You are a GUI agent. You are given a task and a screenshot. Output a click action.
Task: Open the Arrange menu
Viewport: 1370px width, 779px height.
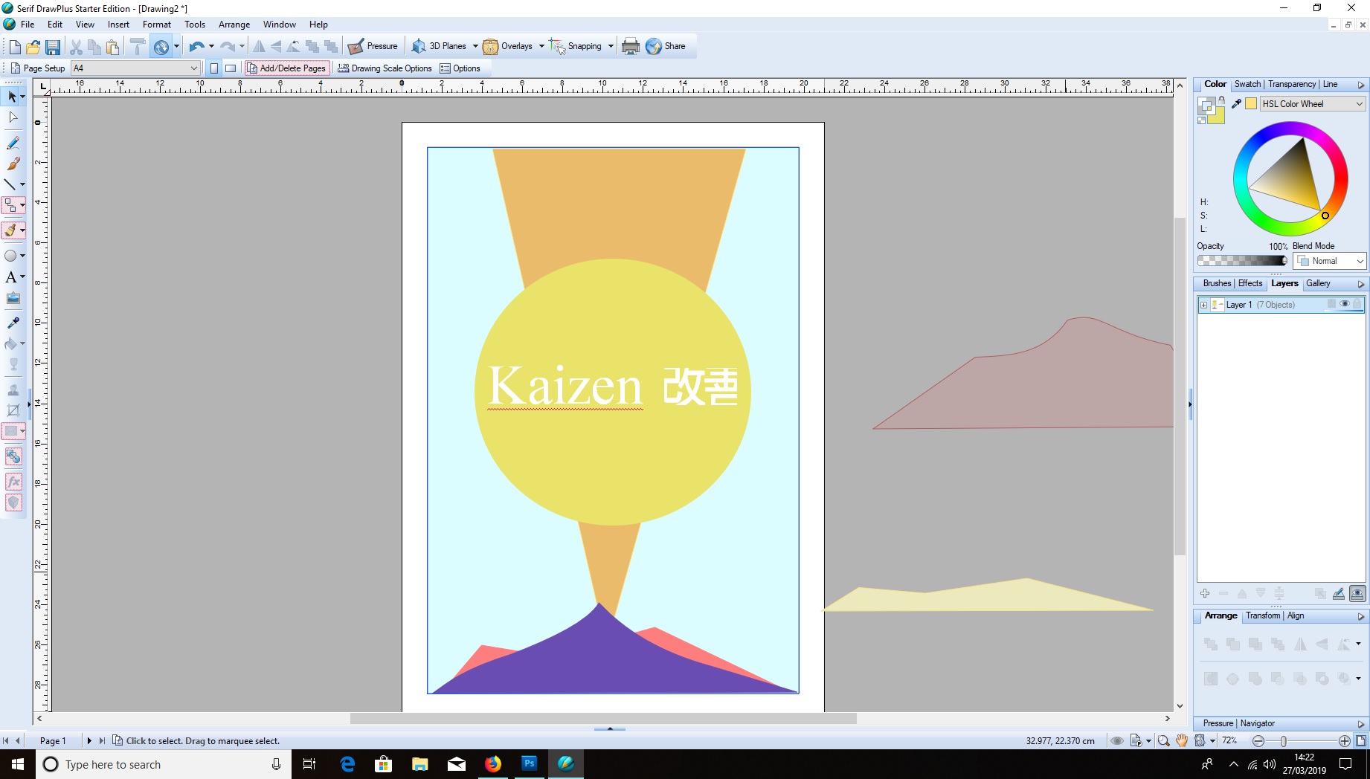pos(234,25)
